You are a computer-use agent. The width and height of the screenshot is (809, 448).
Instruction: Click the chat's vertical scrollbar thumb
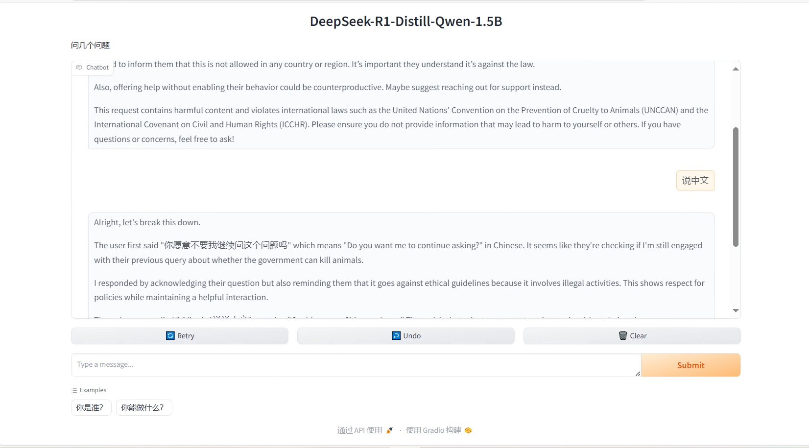click(736, 186)
